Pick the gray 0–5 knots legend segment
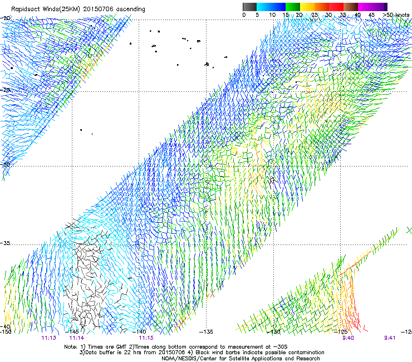The width and height of the screenshot is (412, 362). [249, 7]
